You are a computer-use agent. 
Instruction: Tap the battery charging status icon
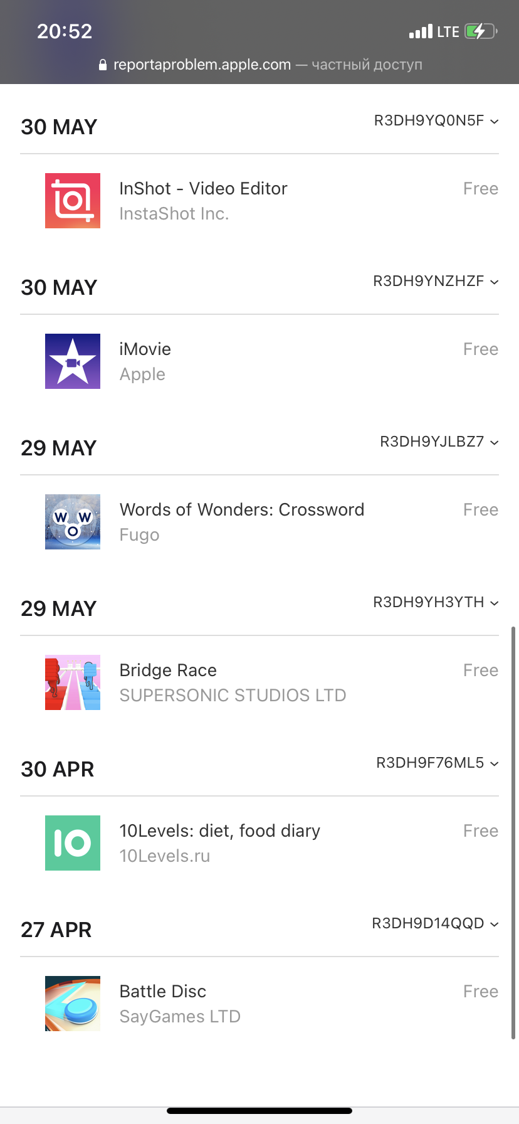coord(481,31)
